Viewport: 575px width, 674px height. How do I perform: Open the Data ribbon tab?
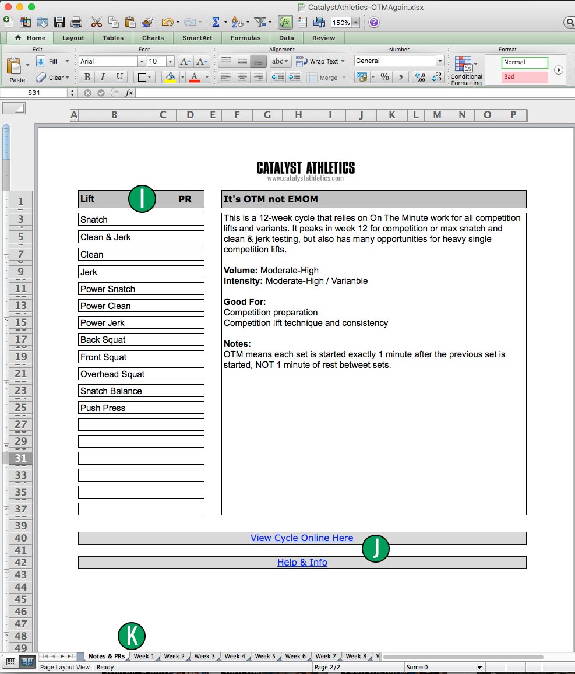[287, 38]
